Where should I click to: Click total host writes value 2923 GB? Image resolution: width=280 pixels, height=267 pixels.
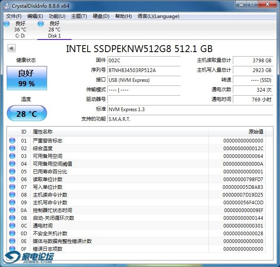click(x=253, y=70)
